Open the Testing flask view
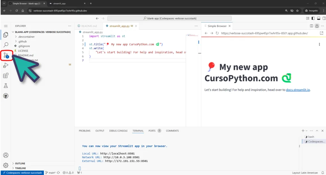The width and height of the screenshot is (326, 175). coord(6,86)
